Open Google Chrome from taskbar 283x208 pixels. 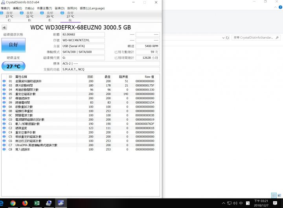click(x=13, y=203)
